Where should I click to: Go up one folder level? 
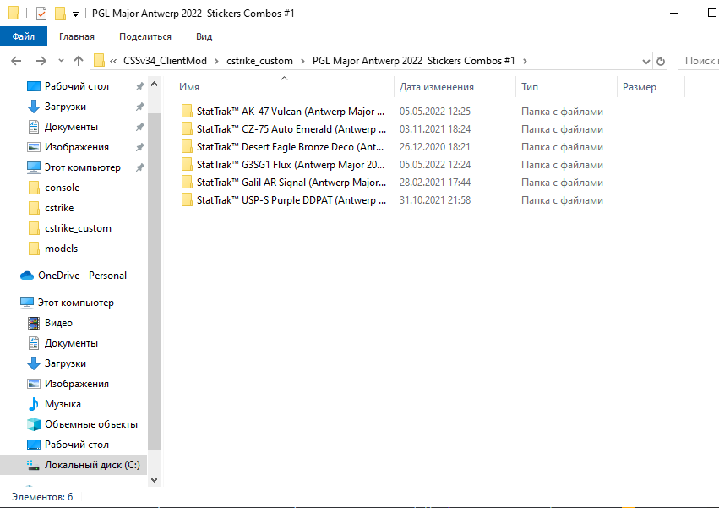(79, 61)
